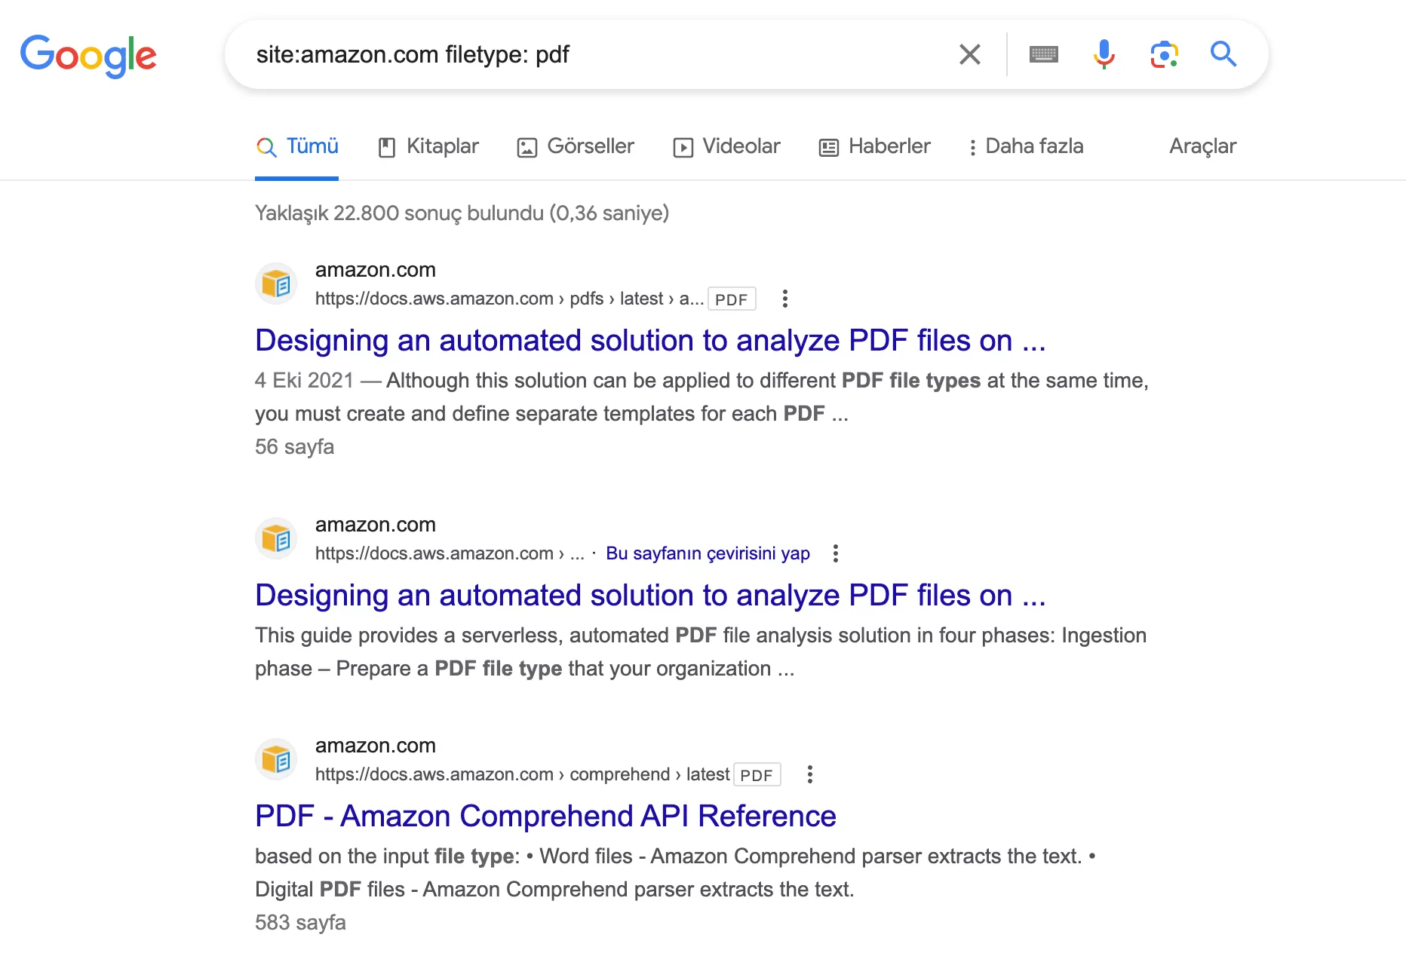Click the Google logo
Viewport: 1406px width, 953px height.
click(x=88, y=56)
